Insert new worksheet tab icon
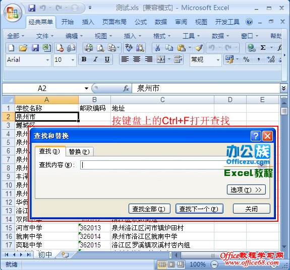Viewport: 290px width, 270px height. [65, 255]
